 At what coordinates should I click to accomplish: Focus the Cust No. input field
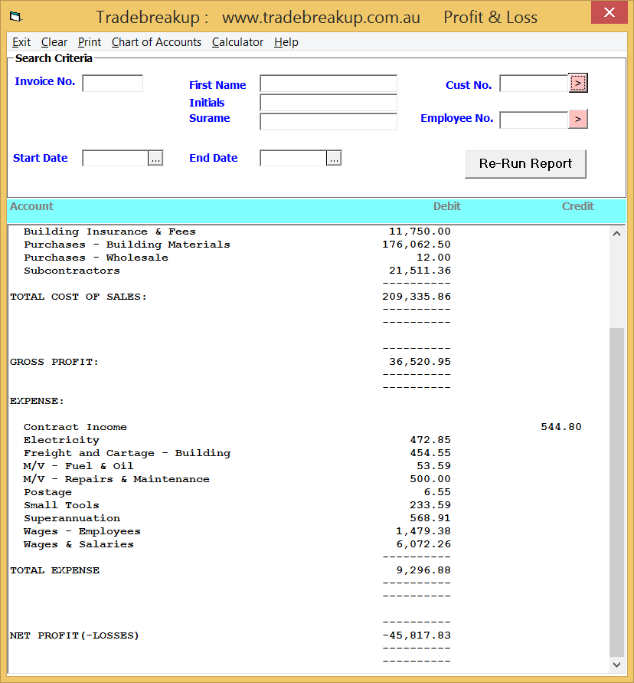(x=534, y=84)
